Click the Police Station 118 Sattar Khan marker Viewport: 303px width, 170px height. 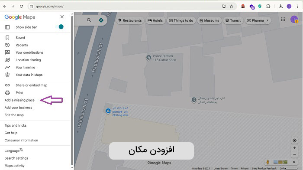point(148,58)
